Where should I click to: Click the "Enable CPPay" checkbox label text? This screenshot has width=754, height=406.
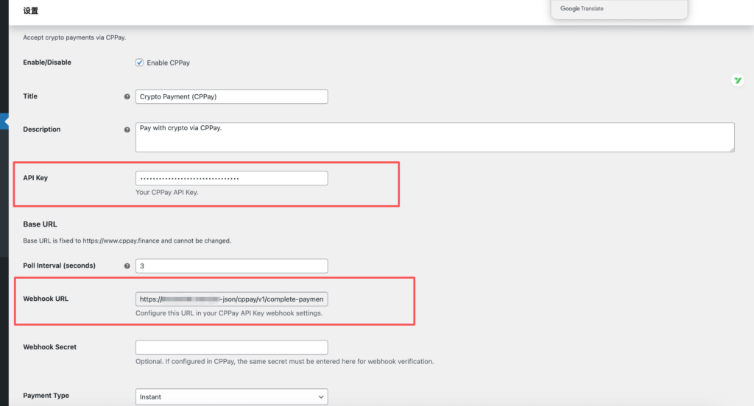168,63
